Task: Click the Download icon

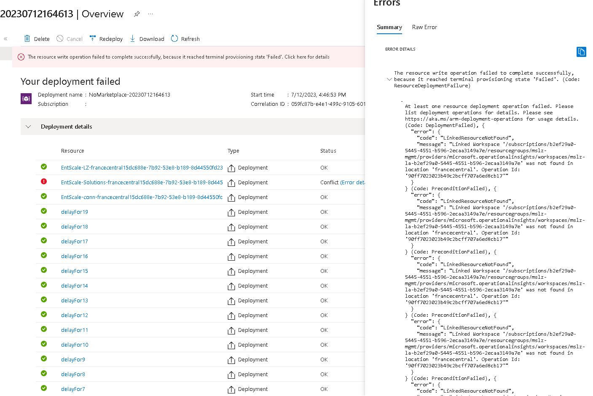Action: pos(132,38)
